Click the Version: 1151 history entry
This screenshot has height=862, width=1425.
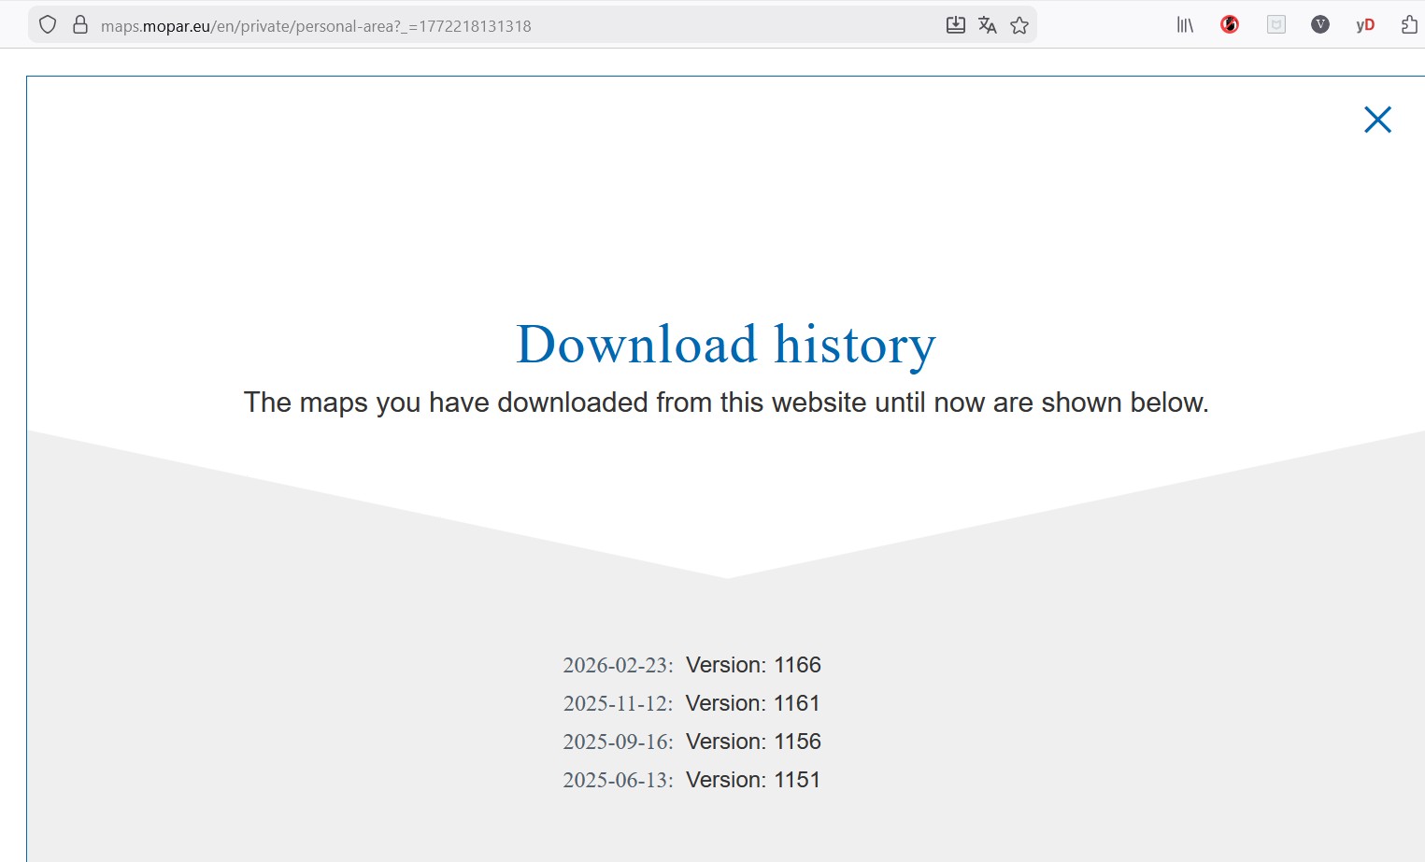(753, 780)
